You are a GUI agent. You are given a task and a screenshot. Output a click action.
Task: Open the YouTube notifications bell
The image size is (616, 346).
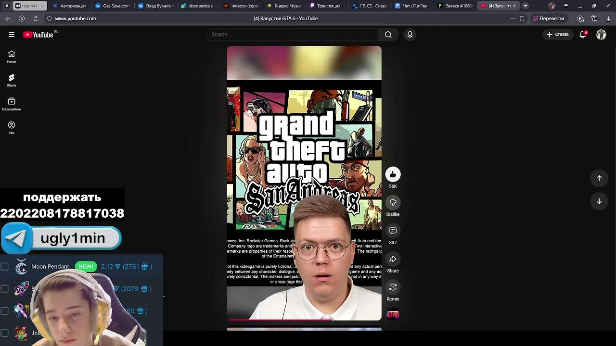click(x=583, y=35)
